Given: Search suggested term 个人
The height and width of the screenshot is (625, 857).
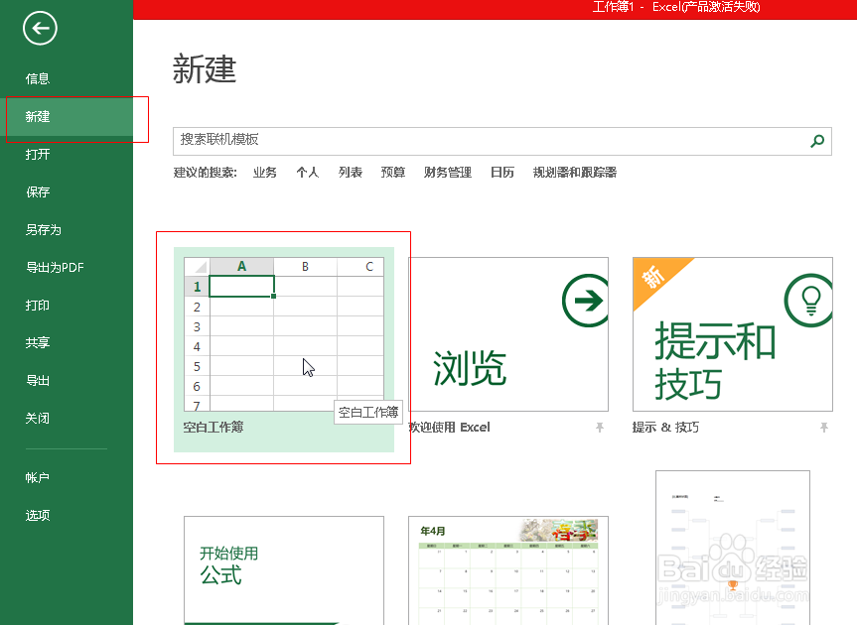Looking at the screenshot, I should coord(308,173).
